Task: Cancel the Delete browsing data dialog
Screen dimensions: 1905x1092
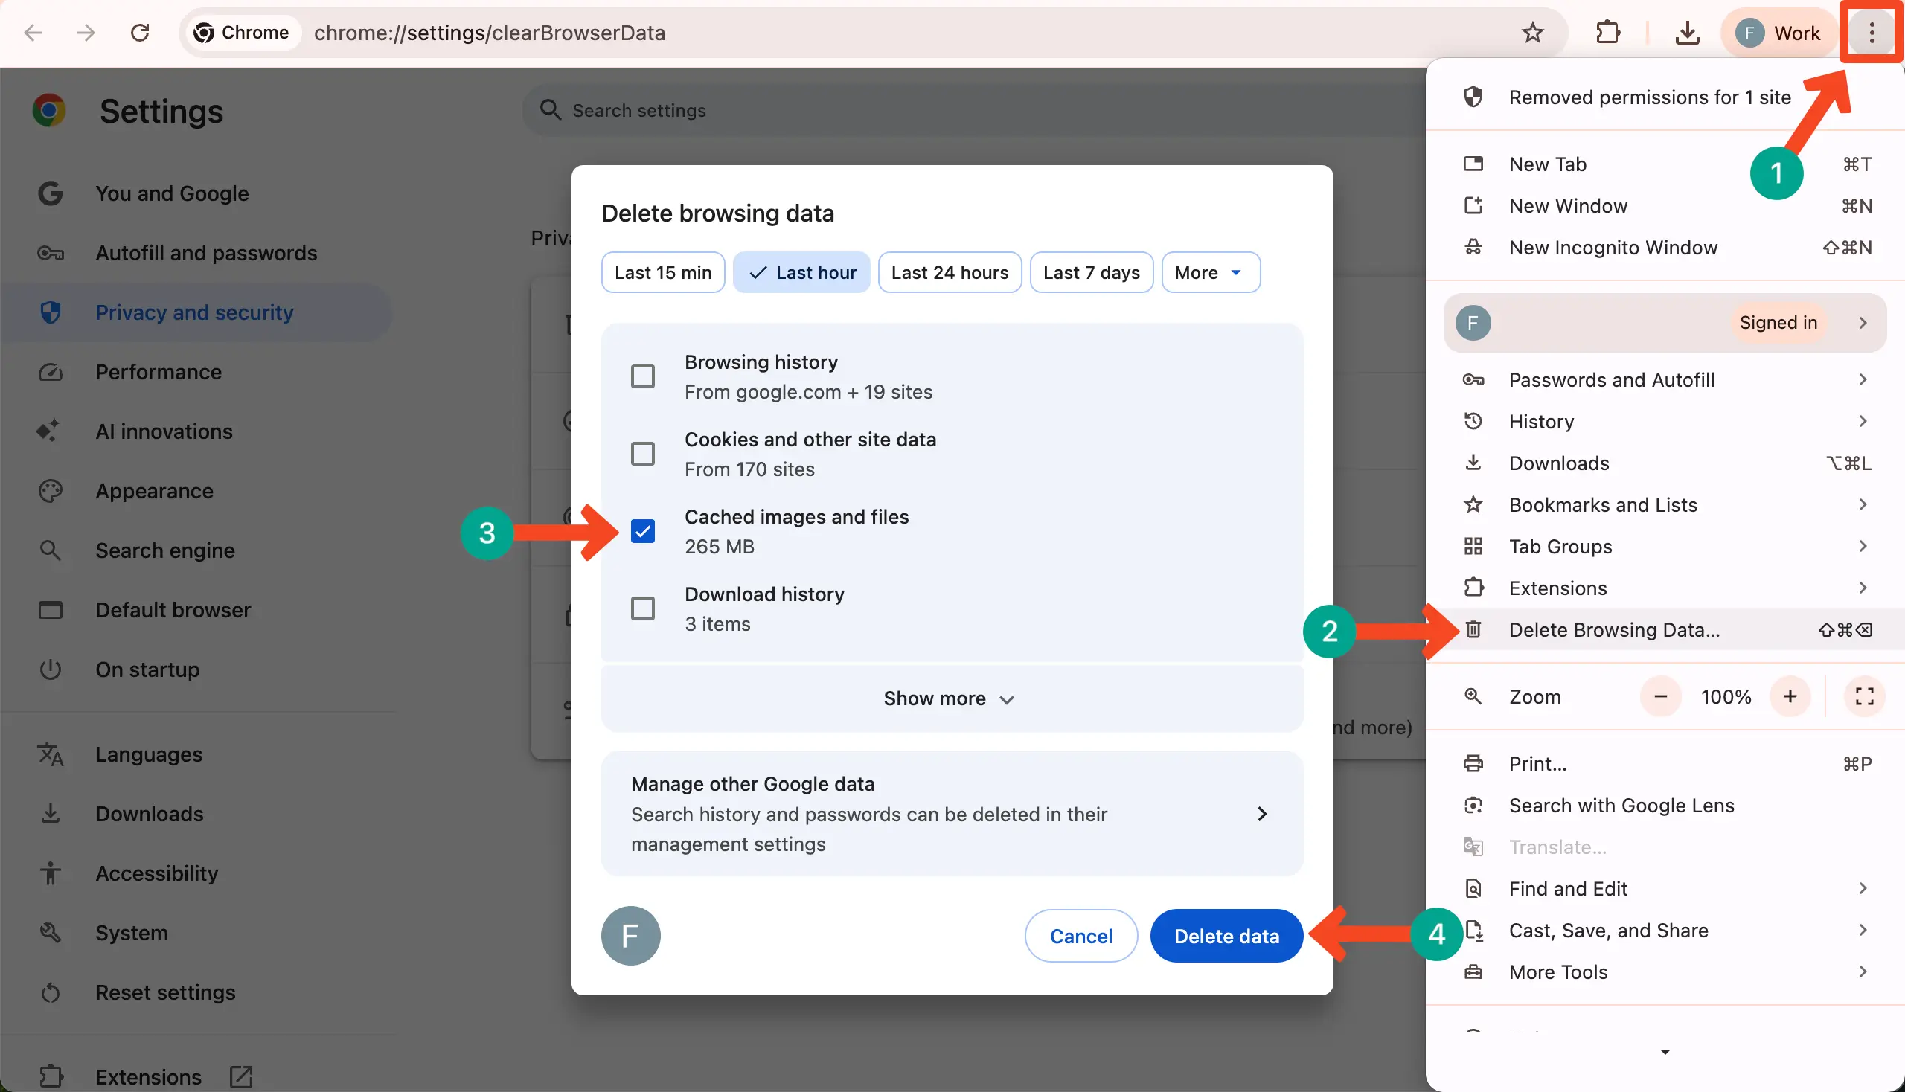Action: tap(1080, 935)
